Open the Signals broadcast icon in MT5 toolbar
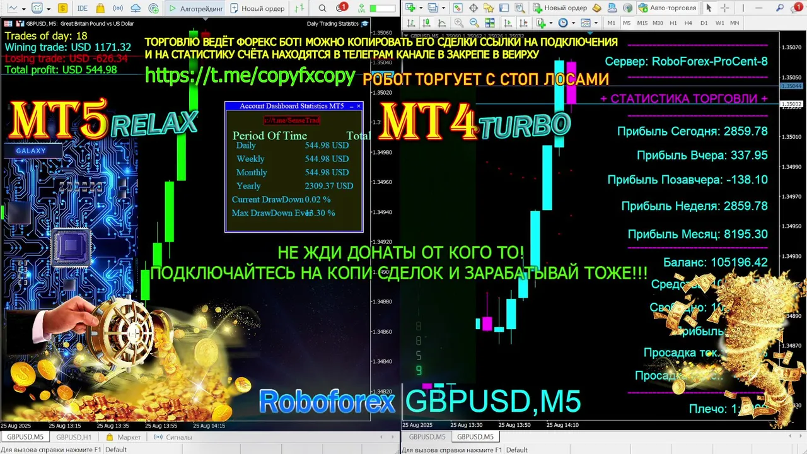Viewport: 807px width, 454px height. 118,8
